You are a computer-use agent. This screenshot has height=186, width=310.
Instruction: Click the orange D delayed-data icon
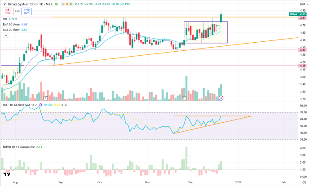[67, 4]
